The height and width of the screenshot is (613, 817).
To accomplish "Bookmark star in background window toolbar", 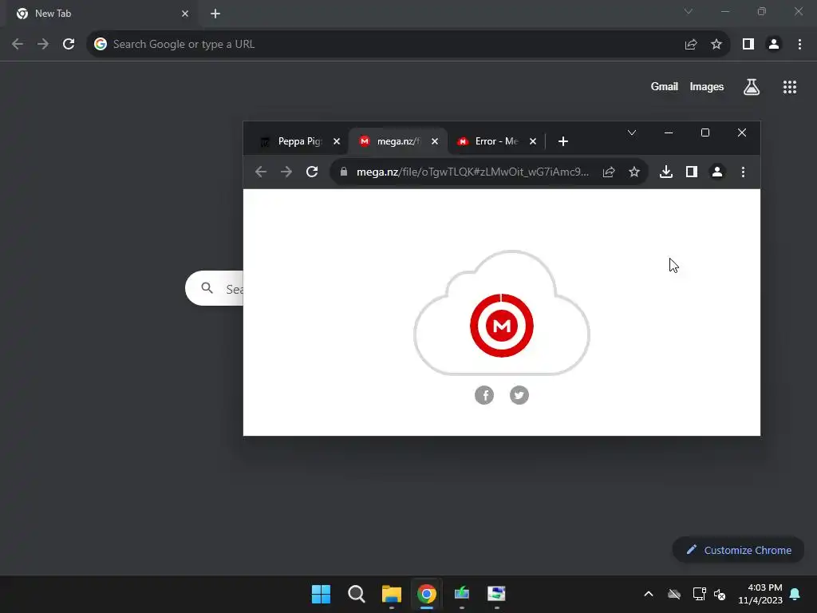I will pyautogui.click(x=716, y=45).
